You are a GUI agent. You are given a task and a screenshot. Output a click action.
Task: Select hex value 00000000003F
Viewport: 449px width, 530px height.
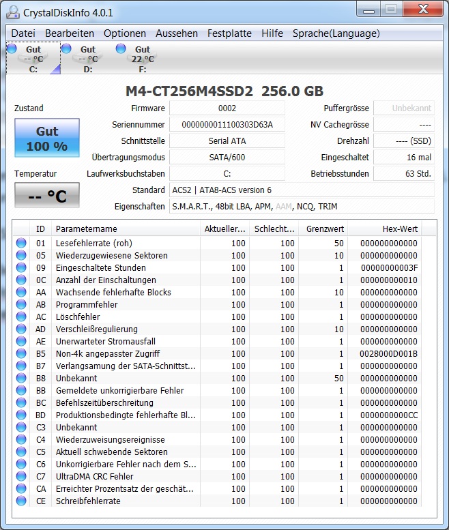click(389, 267)
